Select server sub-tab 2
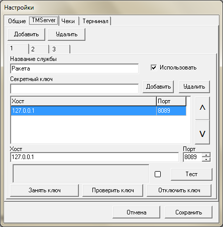Viewport: 223px width, 227px height. pyautogui.click(x=39, y=49)
